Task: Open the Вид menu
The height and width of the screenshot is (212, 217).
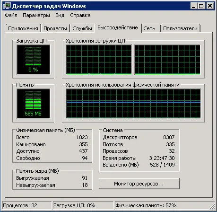Action: [60, 15]
